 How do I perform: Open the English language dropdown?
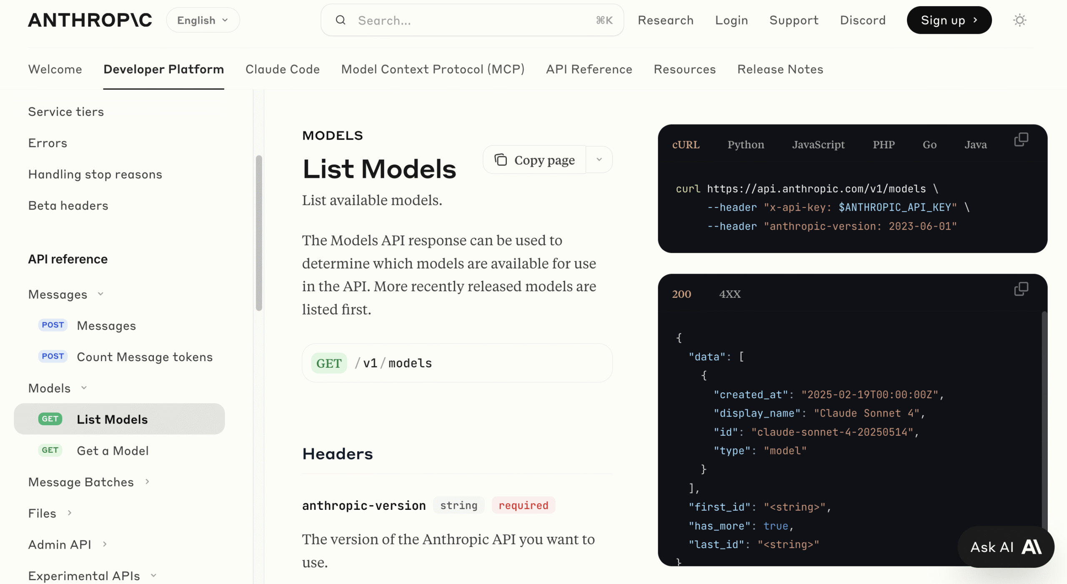point(203,20)
